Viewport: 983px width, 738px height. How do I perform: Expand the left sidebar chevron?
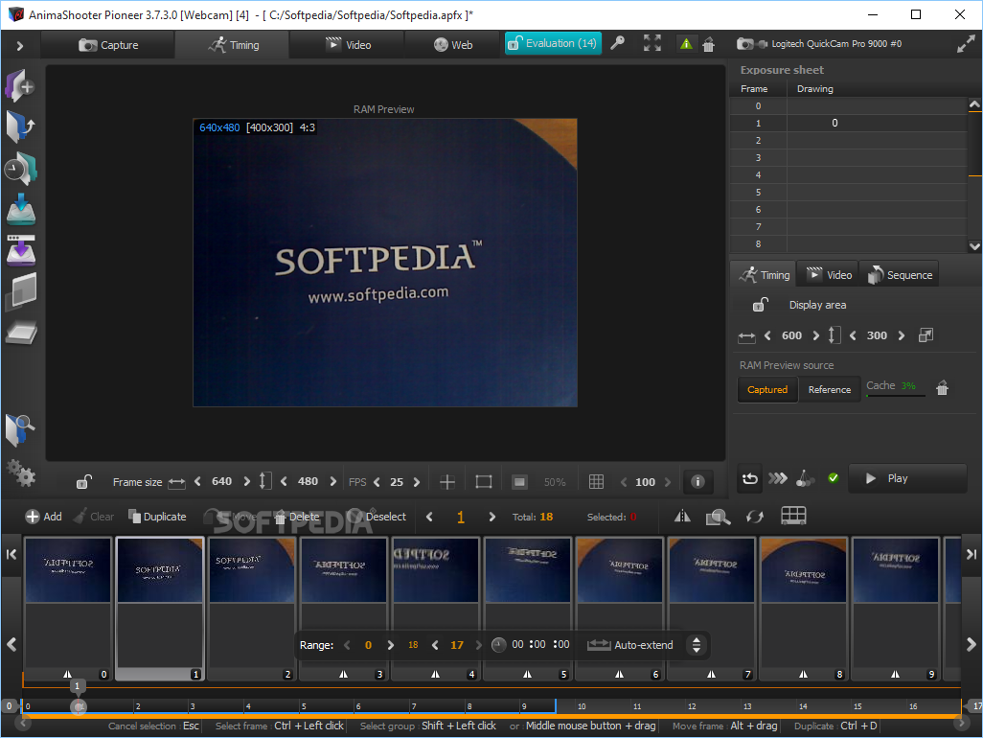click(x=19, y=46)
